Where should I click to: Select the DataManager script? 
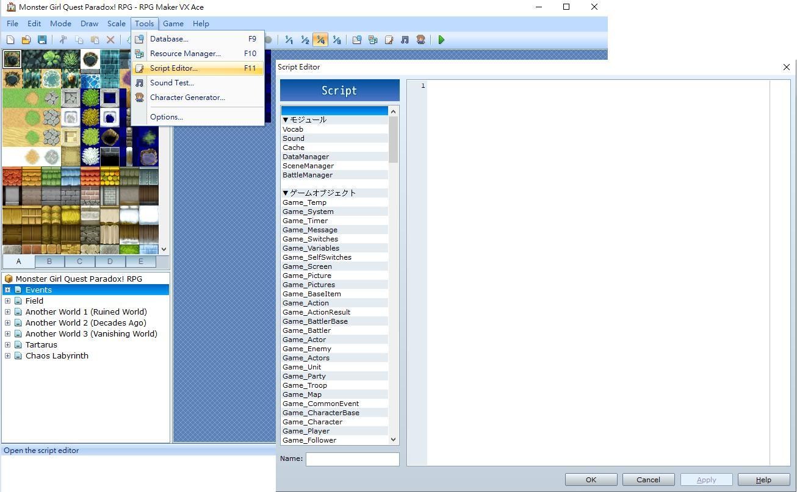point(334,157)
